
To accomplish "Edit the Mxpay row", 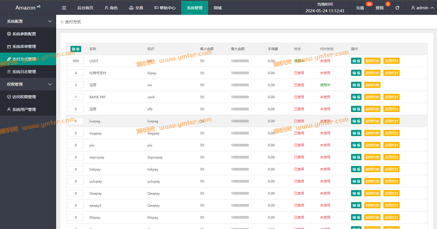I will pos(356,218).
